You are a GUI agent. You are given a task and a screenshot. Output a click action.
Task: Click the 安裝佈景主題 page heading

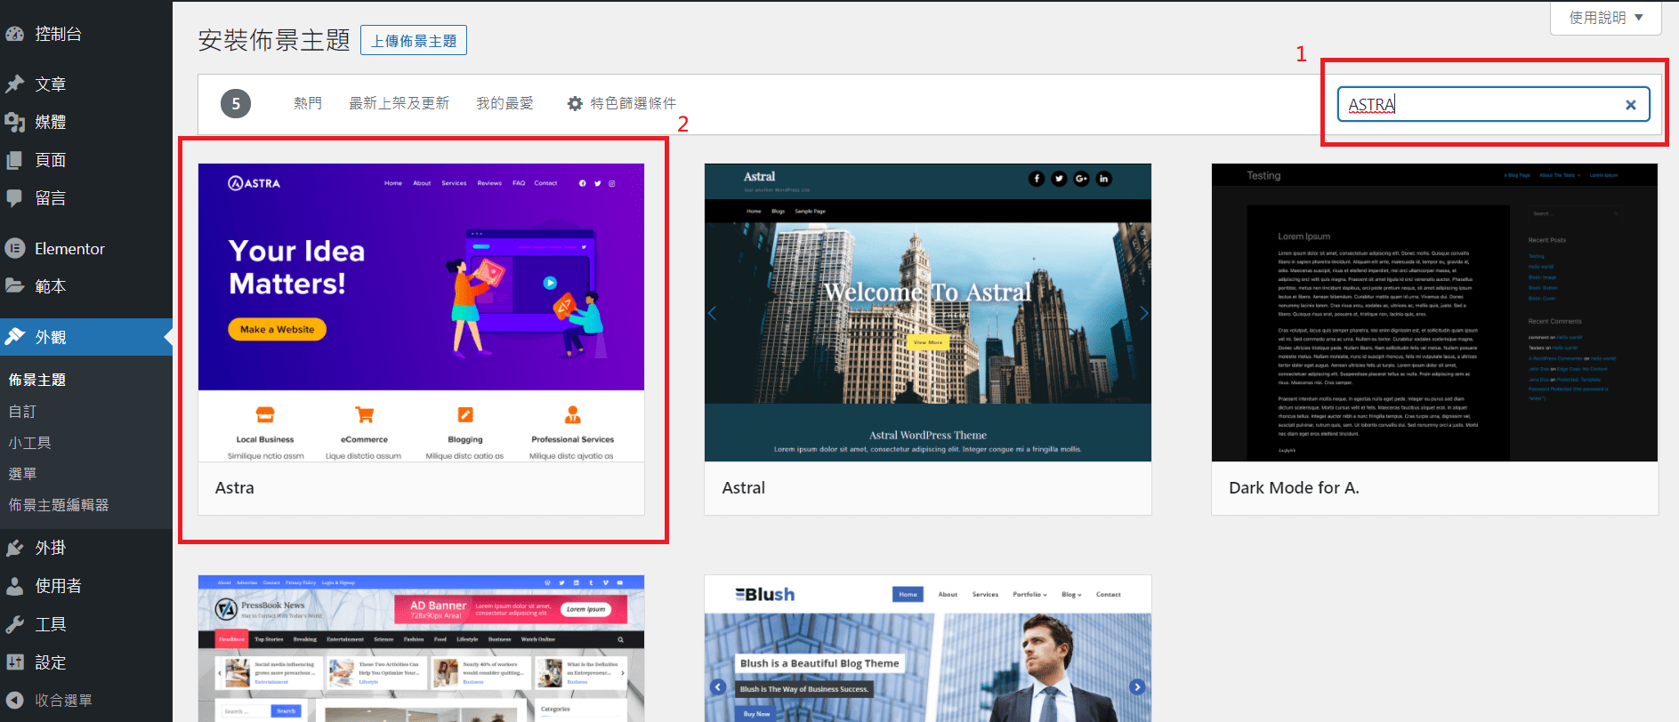[274, 40]
